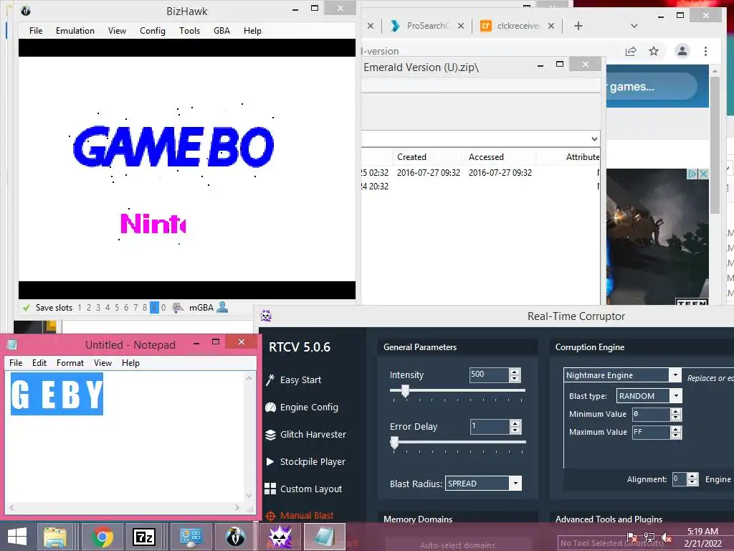Click the BizHawk title bar app icon
This screenshot has width=734, height=551.
[26, 10]
